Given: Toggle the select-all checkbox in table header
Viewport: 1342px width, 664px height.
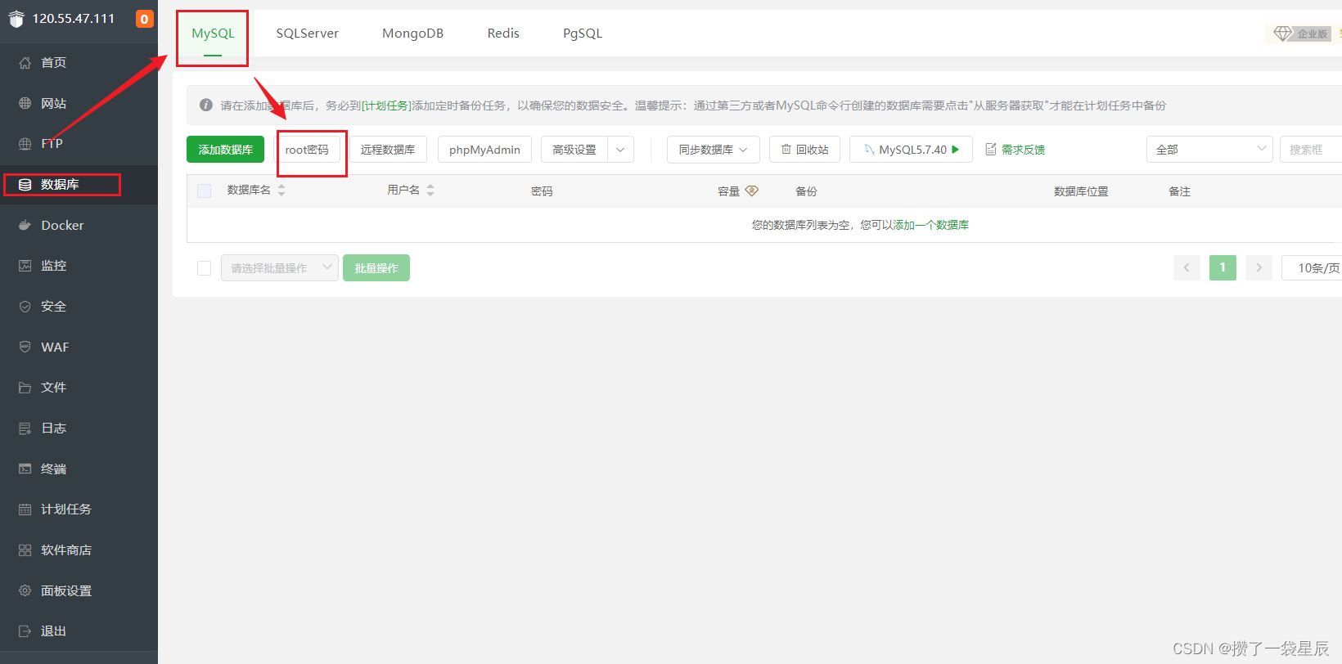Looking at the screenshot, I should (205, 191).
